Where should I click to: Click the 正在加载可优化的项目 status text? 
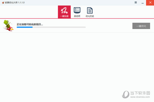30,24
